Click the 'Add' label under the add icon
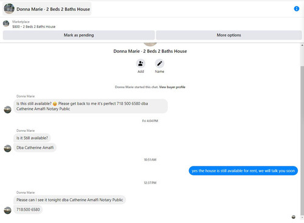This screenshot has height=223, width=304. tap(140, 72)
